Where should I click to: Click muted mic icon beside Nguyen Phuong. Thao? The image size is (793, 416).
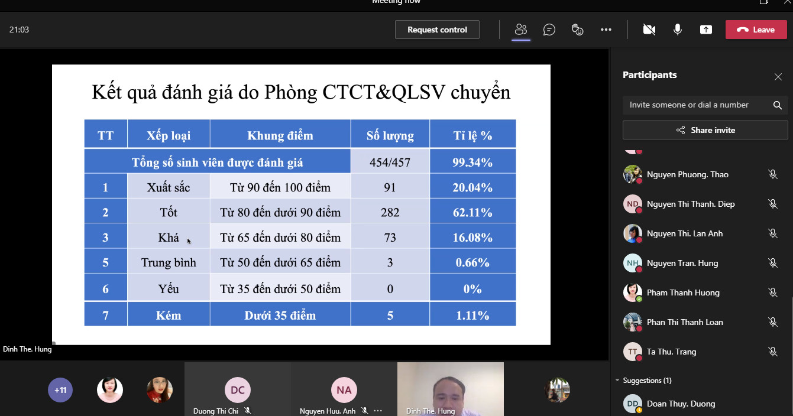772,174
